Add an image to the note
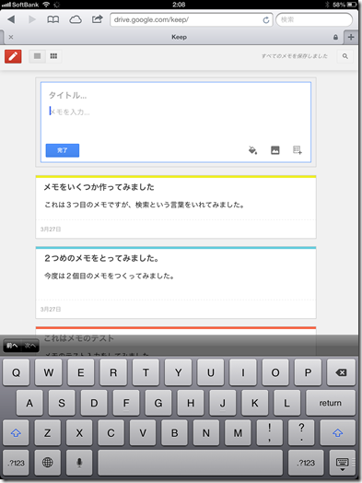 click(274, 150)
